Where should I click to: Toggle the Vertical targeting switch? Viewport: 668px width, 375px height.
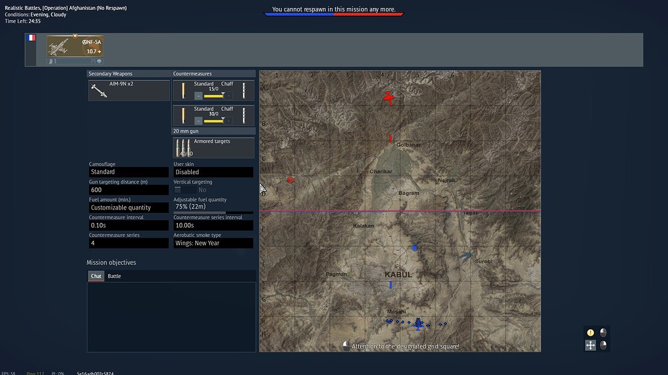pos(178,190)
